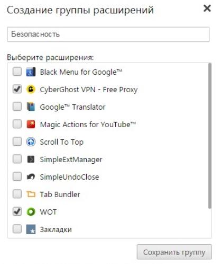Save the group with Сохранить группу
This screenshot has width=221, height=264.
coord(174,252)
